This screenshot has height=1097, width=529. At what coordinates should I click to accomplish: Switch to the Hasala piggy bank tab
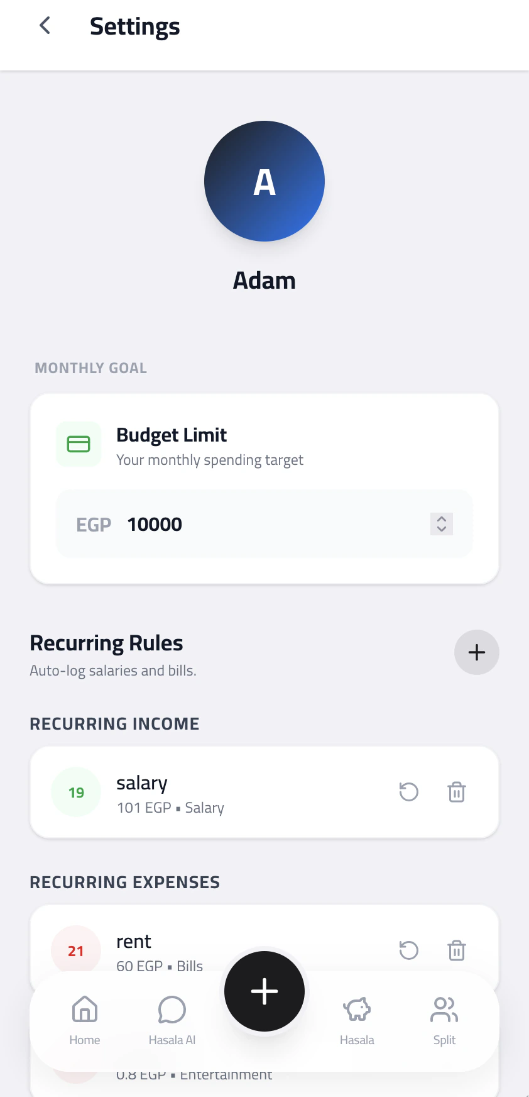pos(357,1020)
